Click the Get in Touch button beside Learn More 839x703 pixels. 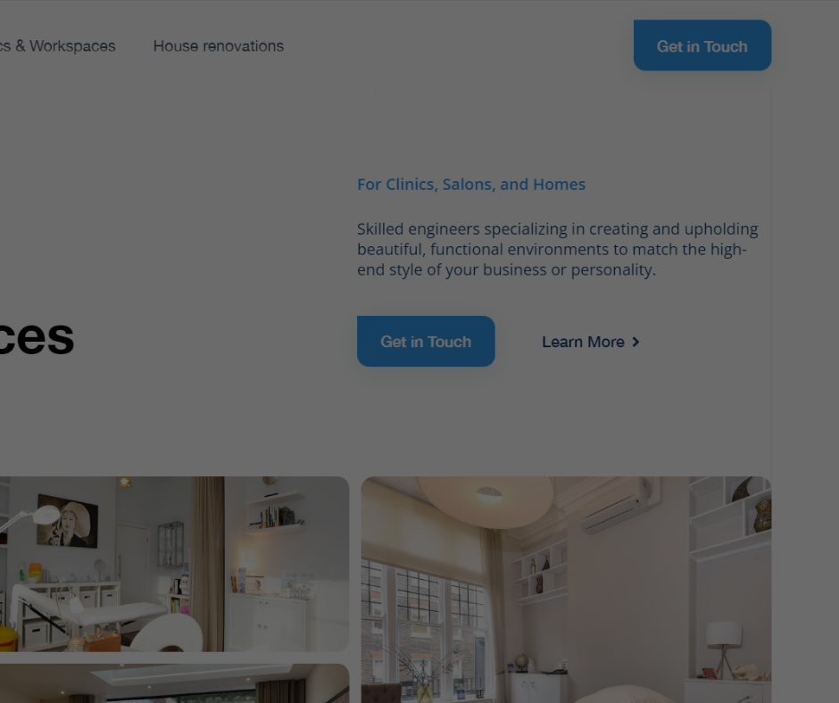[426, 342]
